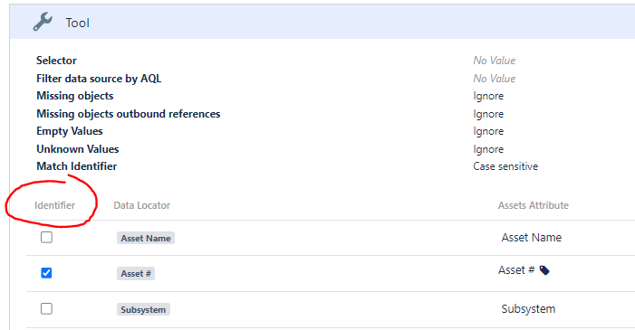Click the wrench Tool icon
Image resolution: width=635 pixels, height=330 pixels.
[43, 22]
